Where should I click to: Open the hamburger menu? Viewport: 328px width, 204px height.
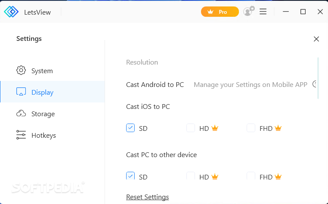tap(263, 12)
